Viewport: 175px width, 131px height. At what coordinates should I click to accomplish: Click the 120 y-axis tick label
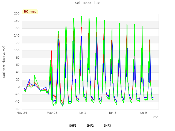(17, 43)
